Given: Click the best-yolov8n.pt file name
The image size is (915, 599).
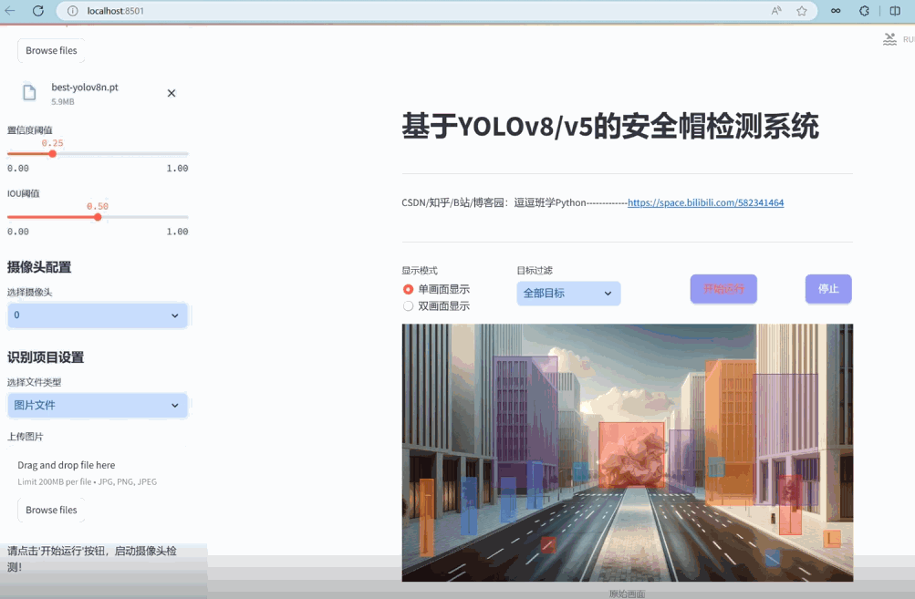Looking at the screenshot, I should (85, 87).
